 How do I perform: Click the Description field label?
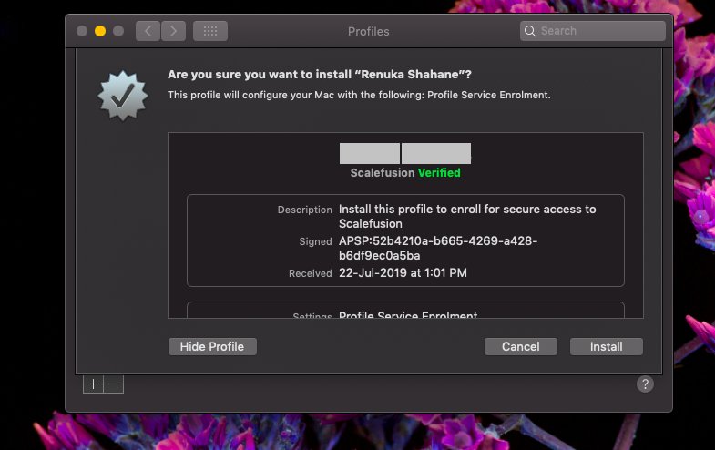(304, 210)
